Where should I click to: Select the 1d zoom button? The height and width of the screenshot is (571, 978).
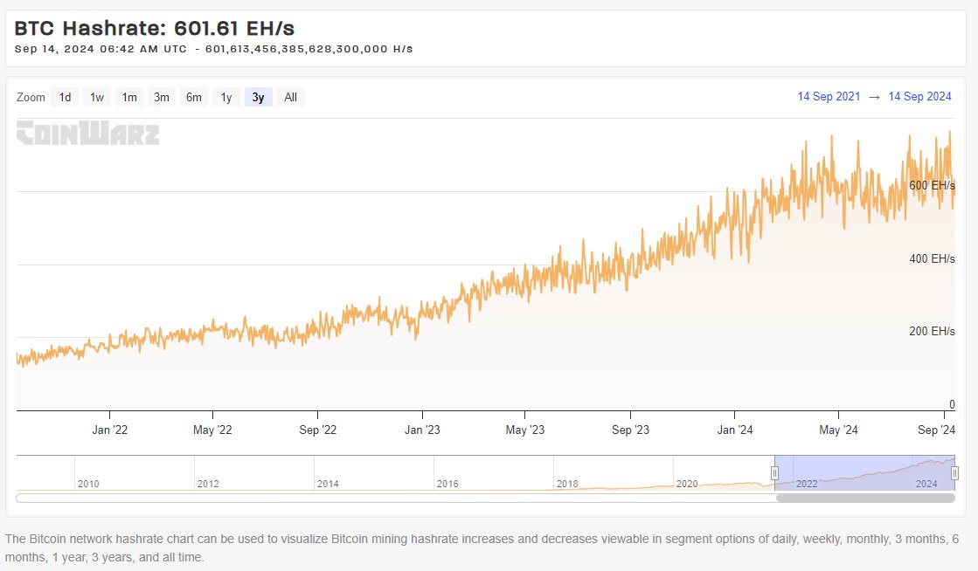tap(65, 97)
